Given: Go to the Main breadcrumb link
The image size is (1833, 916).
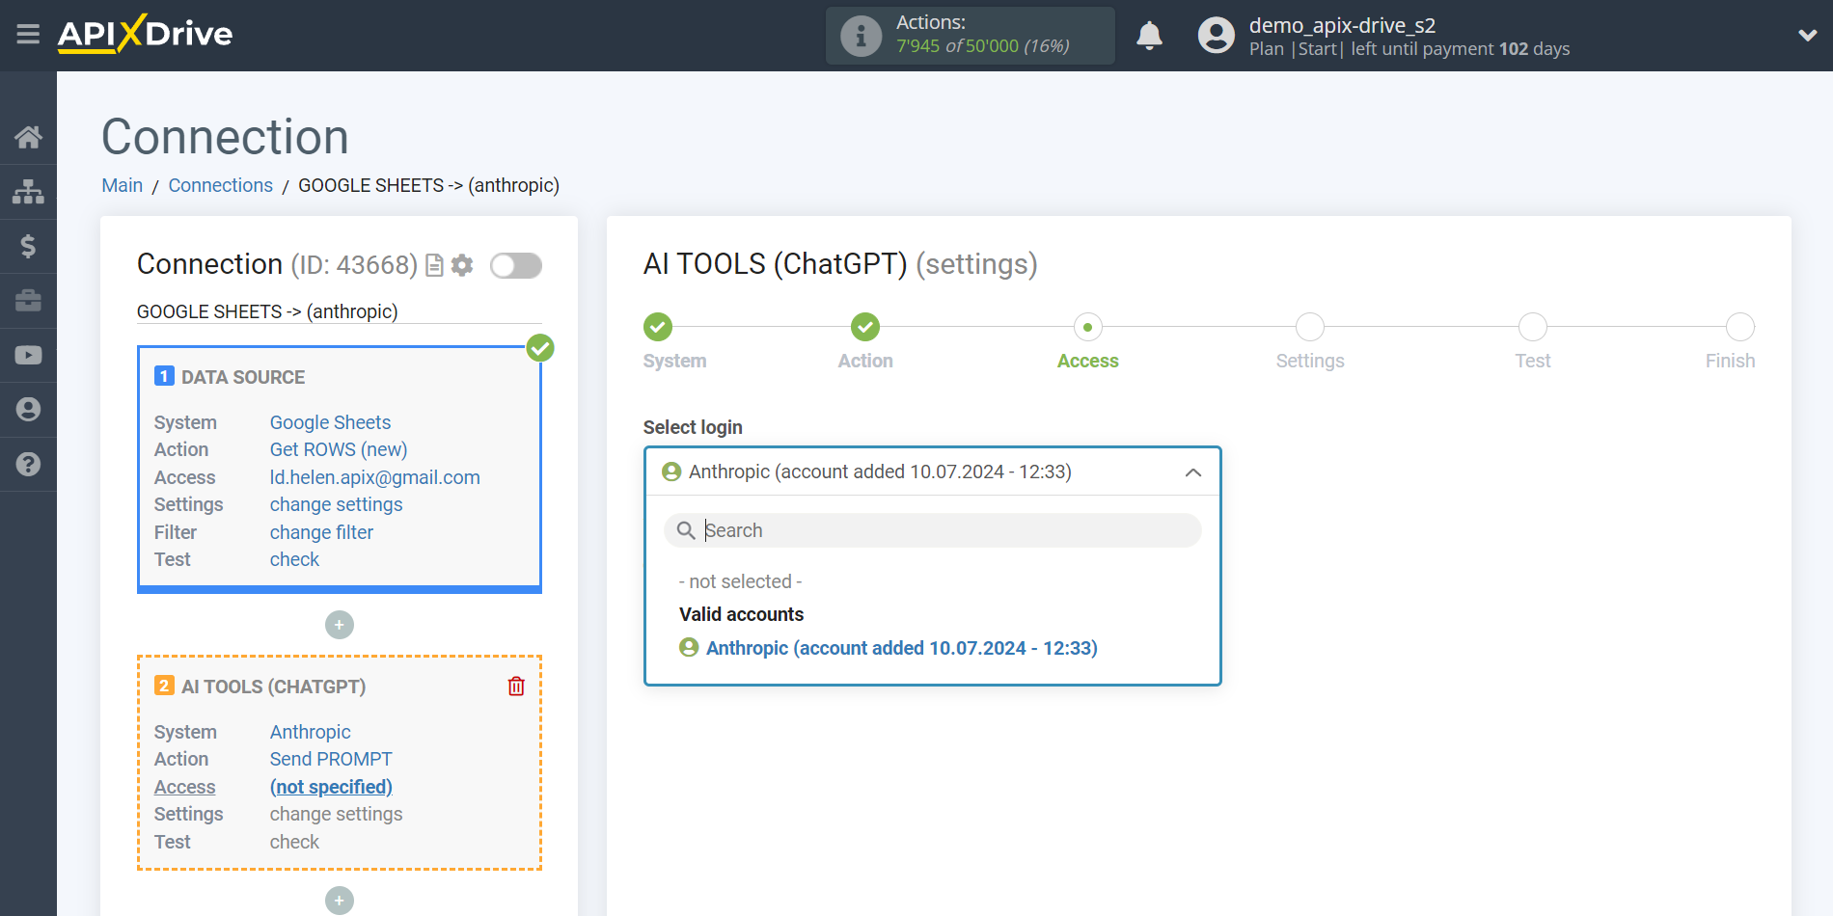Looking at the screenshot, I should [x=123, y=185].
